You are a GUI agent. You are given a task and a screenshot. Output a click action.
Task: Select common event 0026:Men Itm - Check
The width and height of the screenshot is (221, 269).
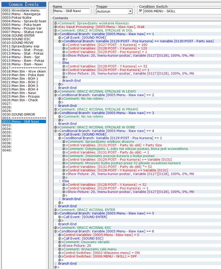tap(24, 100)
